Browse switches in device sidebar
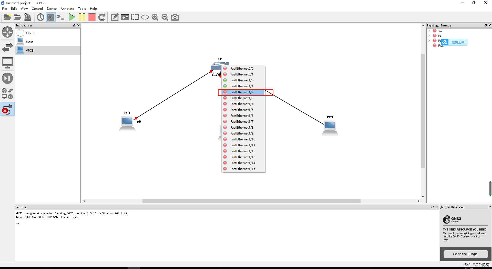This screenshot has width=492, height=269. [x=7, y=47]
